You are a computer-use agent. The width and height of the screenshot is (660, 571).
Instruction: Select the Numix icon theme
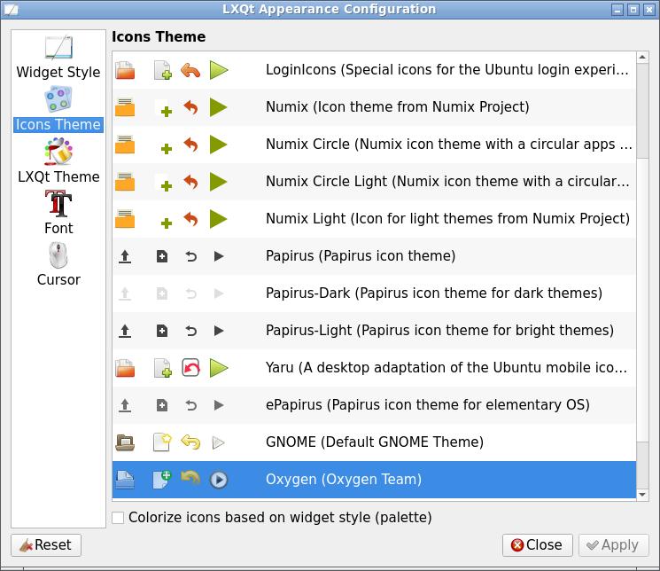tap(397, 107)
